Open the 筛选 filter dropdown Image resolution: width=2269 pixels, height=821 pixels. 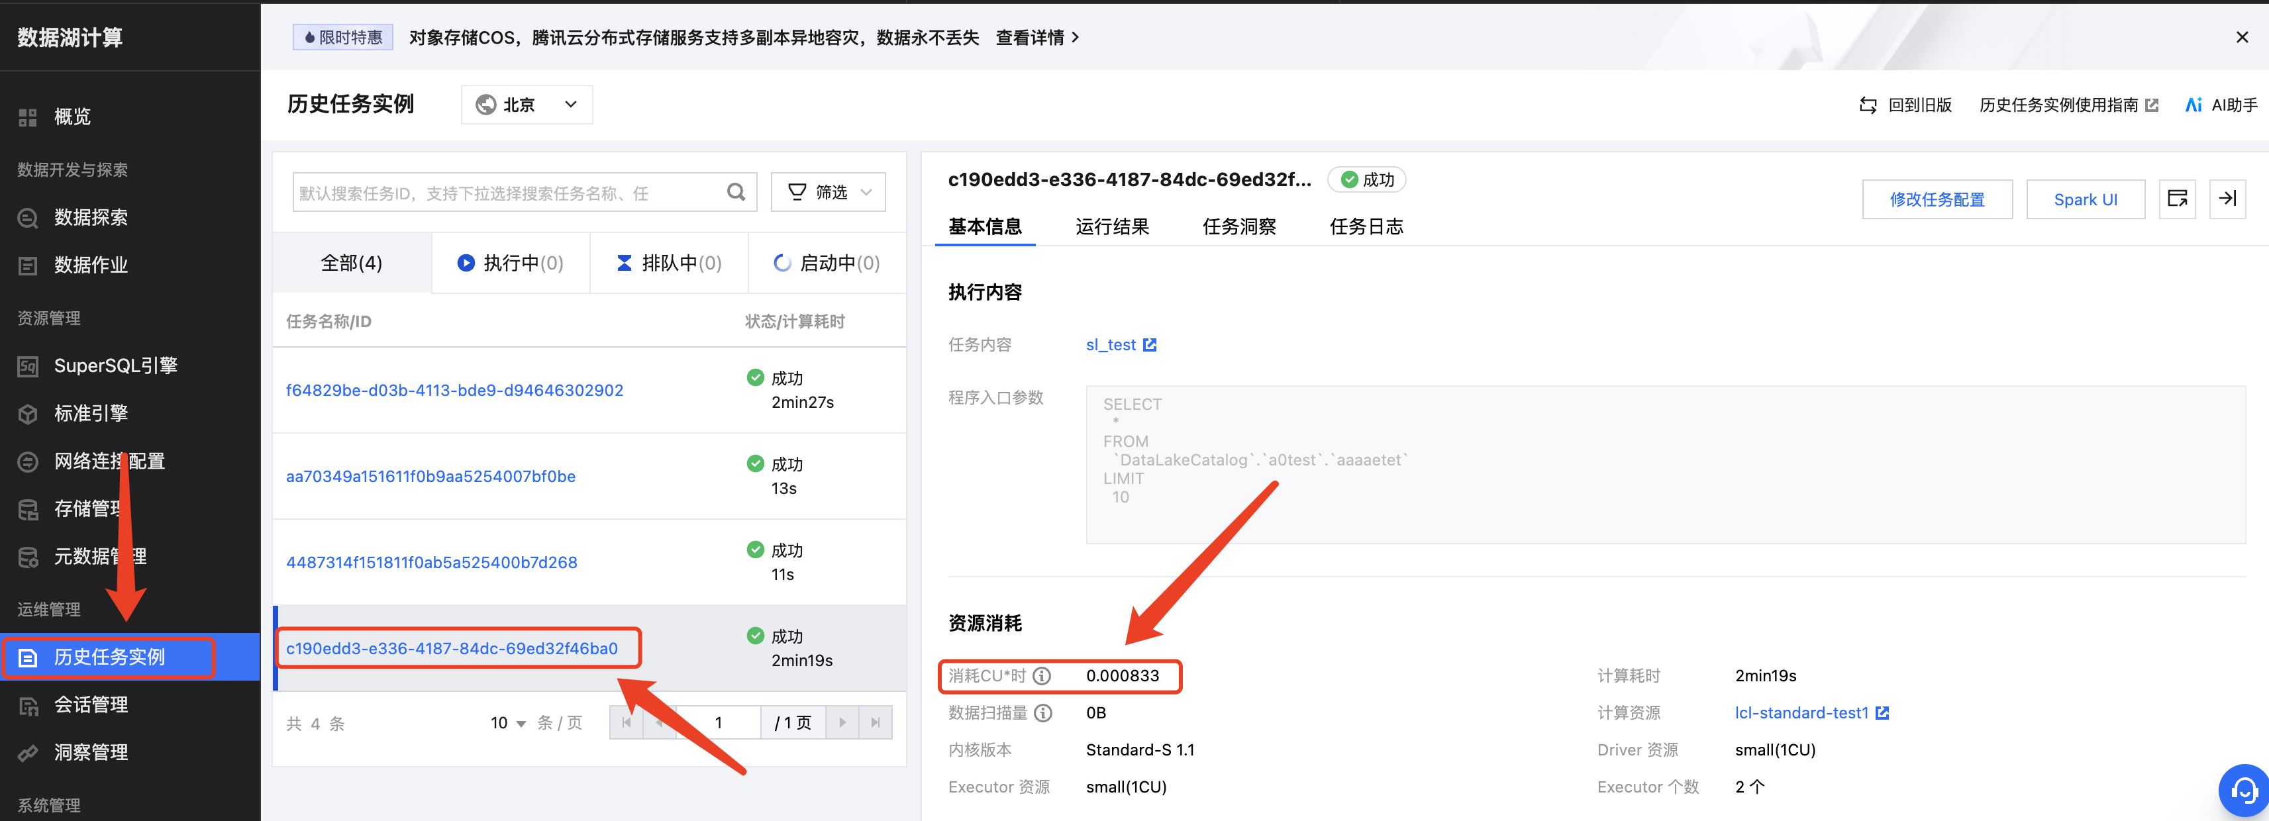coord(828,192)
